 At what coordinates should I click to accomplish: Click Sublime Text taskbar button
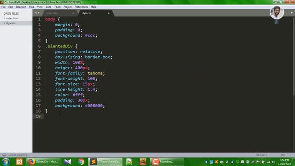click(x=105, y=162)
